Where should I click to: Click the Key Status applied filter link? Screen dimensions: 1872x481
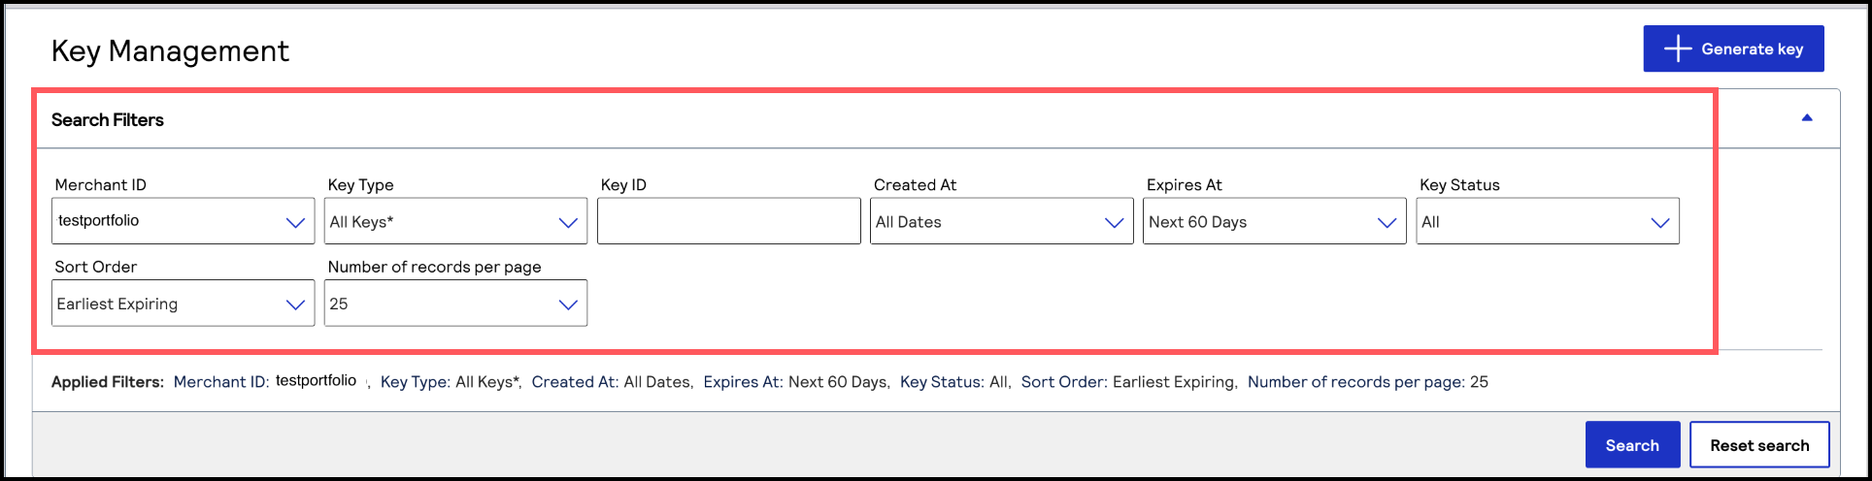point(942,382)
